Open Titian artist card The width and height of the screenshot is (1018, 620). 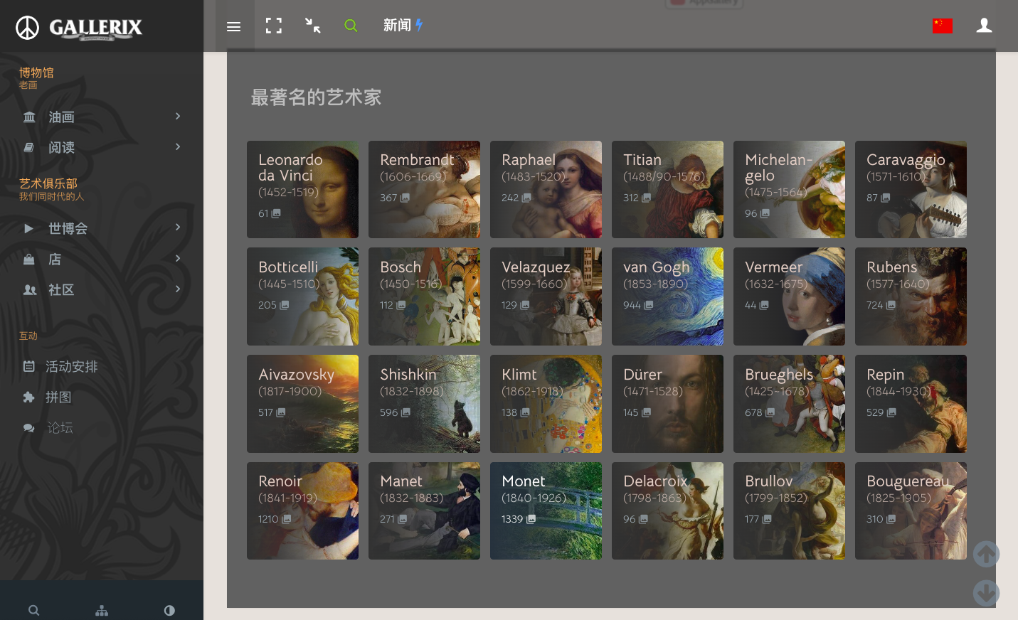[x=667, y=189]
